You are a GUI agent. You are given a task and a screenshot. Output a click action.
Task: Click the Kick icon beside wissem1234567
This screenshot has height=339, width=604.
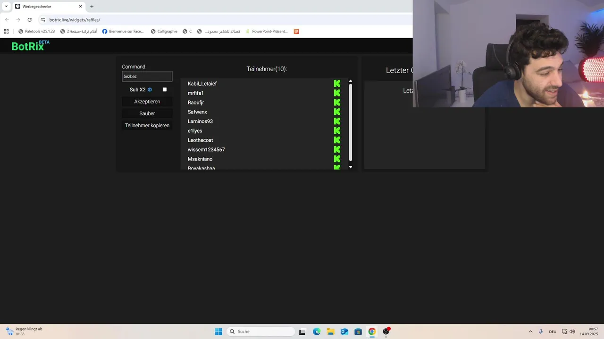tap(337, 149)
